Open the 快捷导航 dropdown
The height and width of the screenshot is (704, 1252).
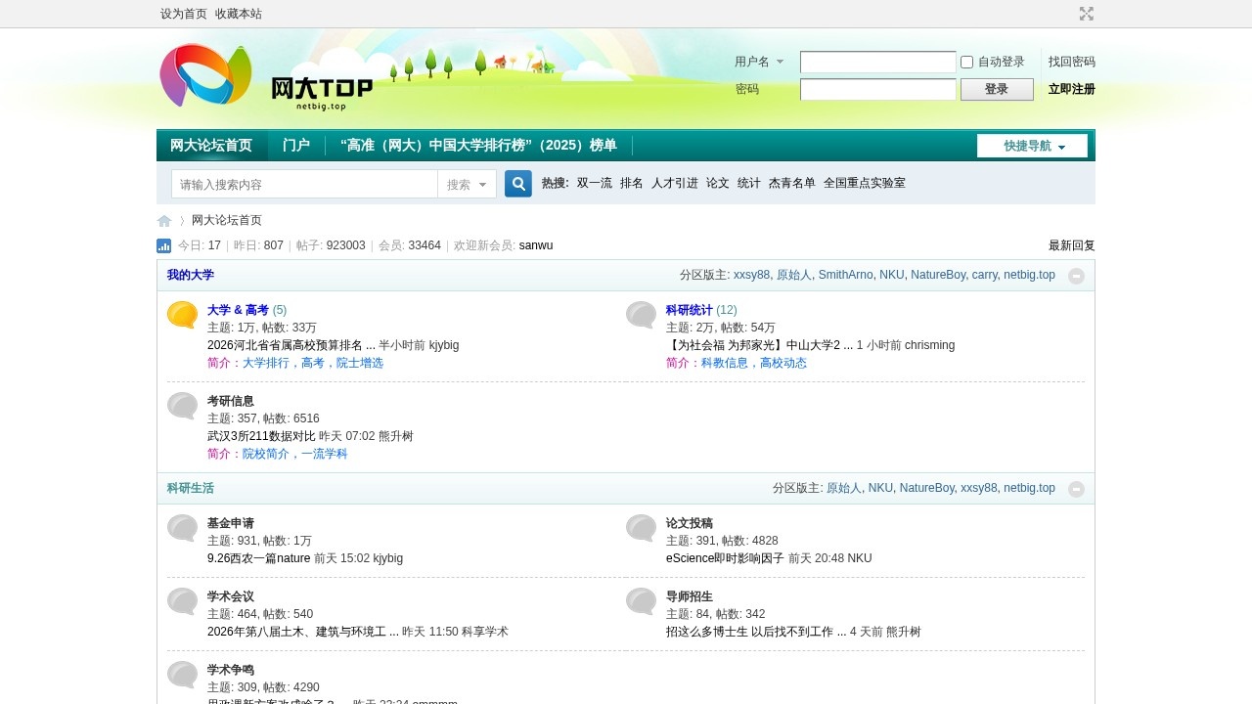(x=1032, y=146)
